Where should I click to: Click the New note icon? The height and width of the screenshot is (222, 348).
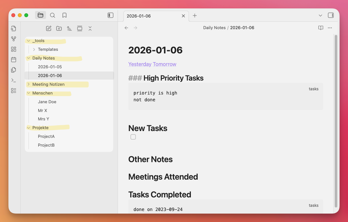pos(49,28)
